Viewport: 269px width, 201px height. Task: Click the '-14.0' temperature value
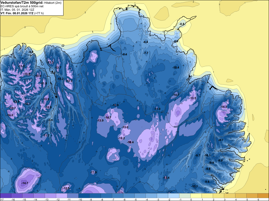pyautogui.click(x=10, y=115)
